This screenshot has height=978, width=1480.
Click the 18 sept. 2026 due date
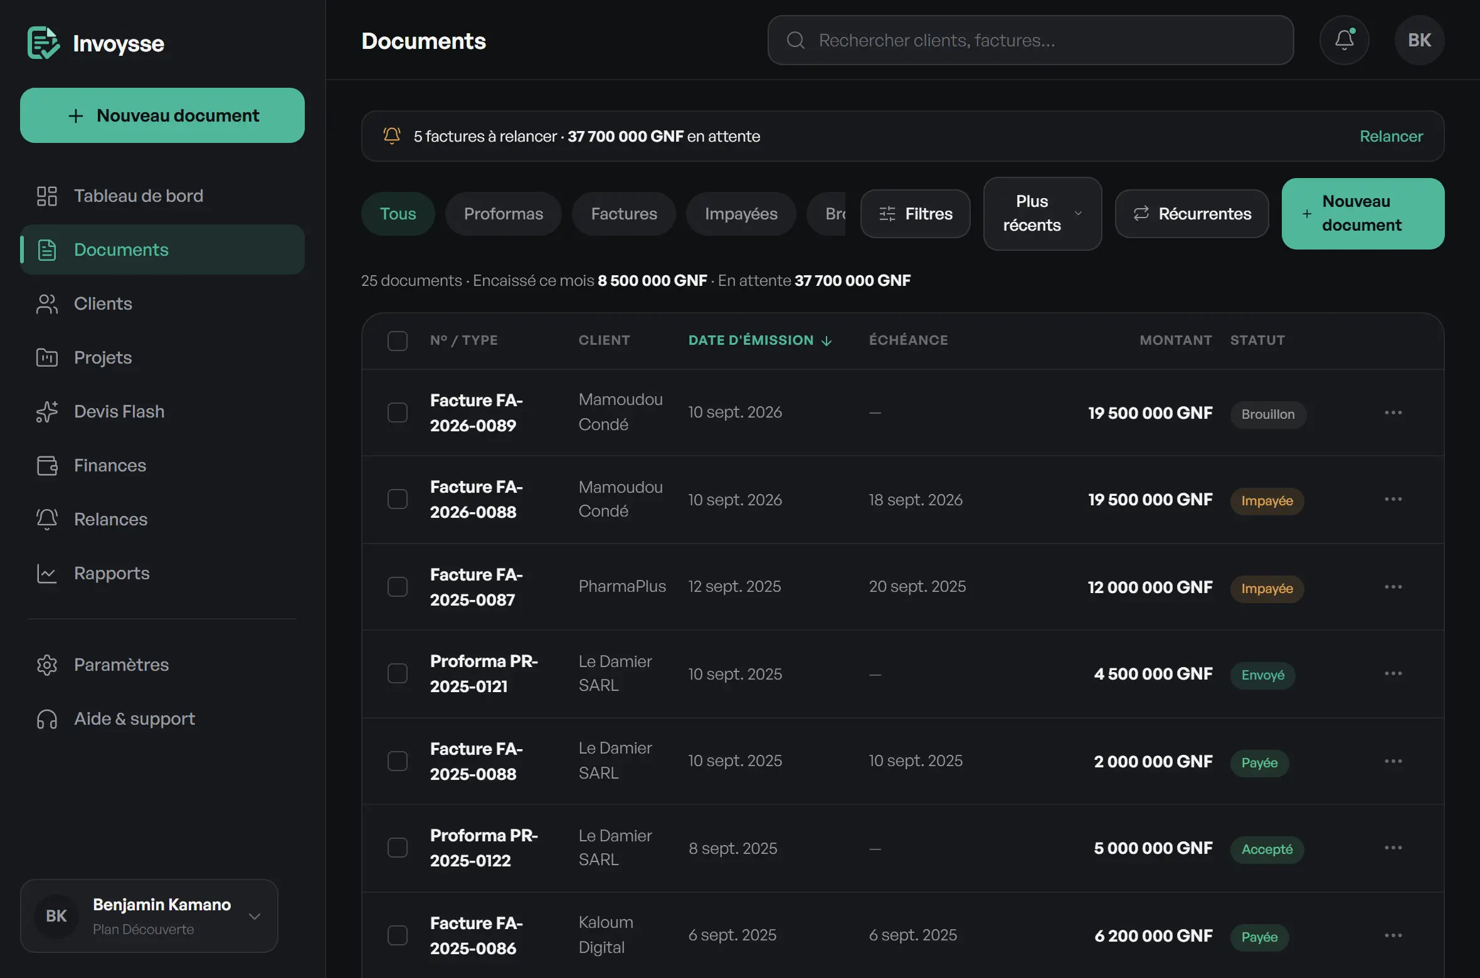(x=916, y=500)
